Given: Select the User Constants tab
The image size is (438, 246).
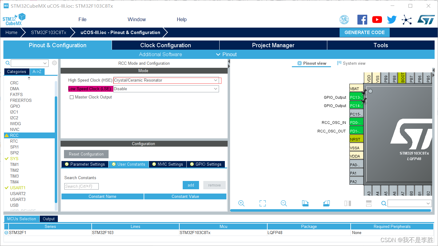Looking at the screenshot, I should 129,164.
